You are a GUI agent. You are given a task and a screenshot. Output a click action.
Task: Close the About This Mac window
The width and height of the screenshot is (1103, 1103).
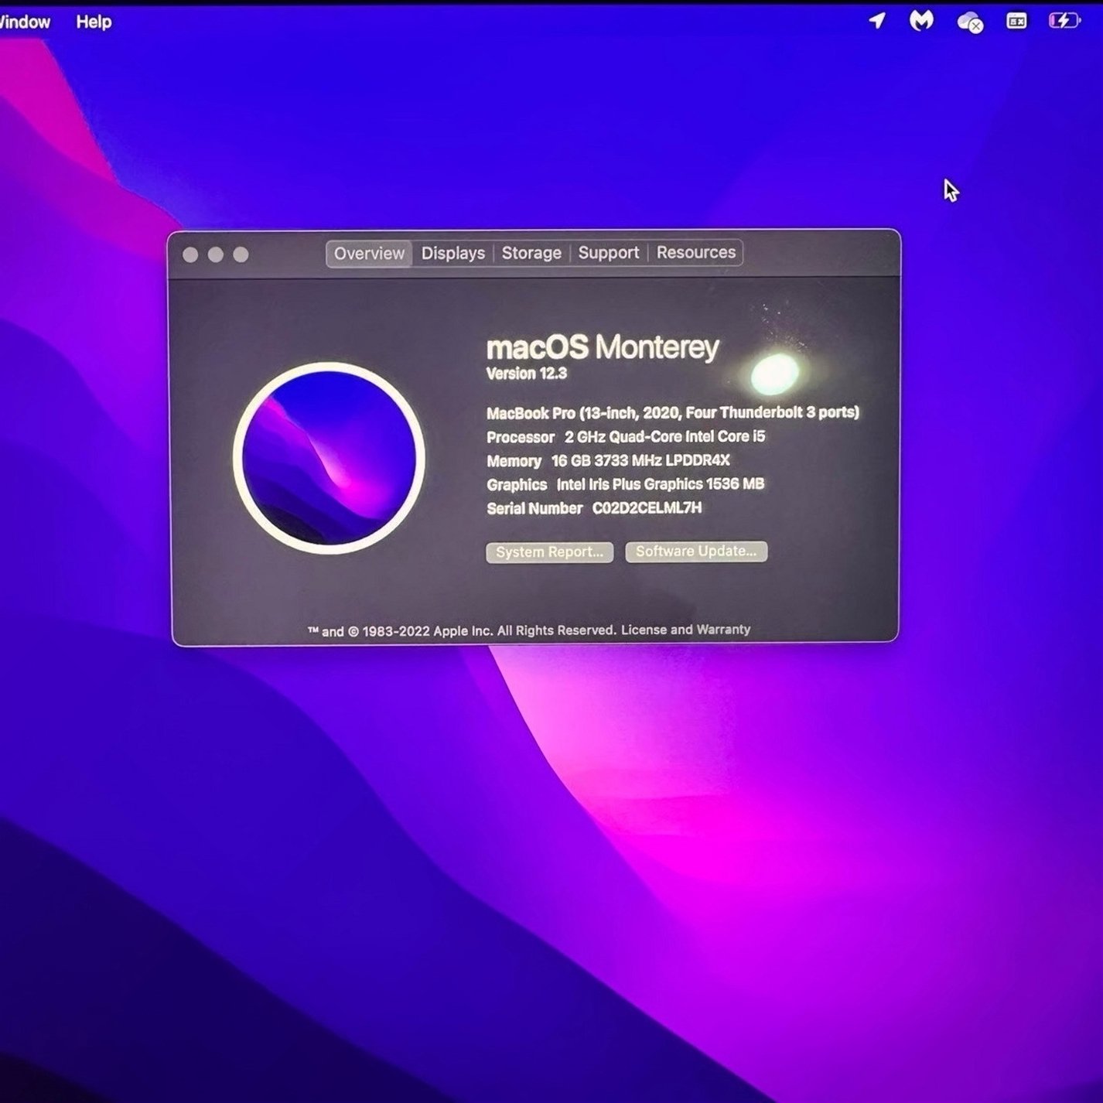(190, 254)
